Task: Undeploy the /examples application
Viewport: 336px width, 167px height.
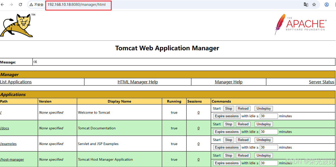Action: [264, 140]
